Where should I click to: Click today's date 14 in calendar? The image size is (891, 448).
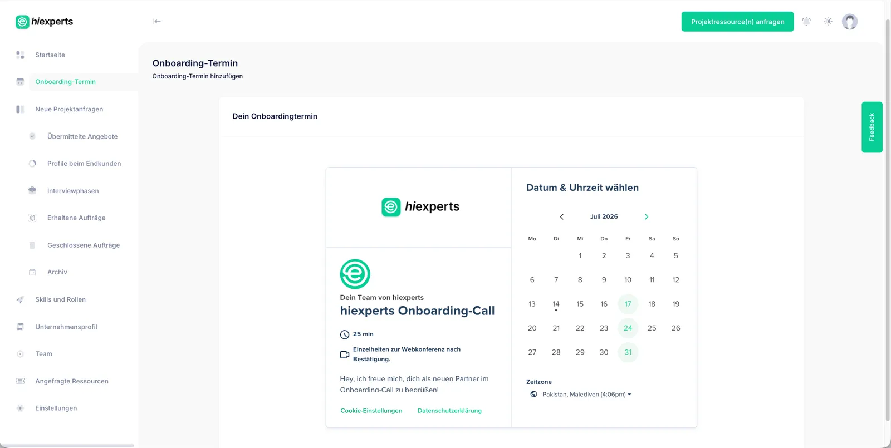pos(556,304)
